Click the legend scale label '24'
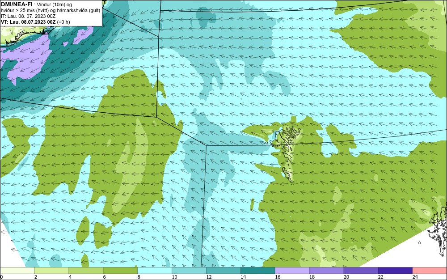 (x=415, y=277)
